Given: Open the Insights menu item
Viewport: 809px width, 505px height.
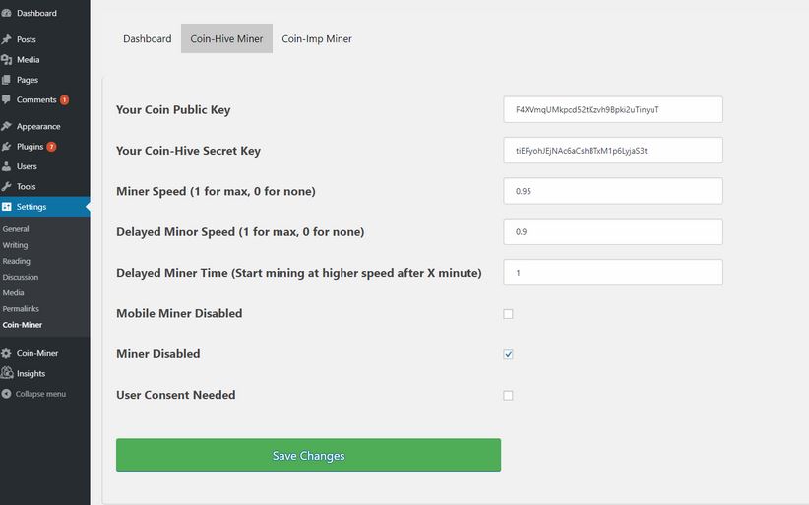Looking at the screenshot, I should tap(31, 373).
